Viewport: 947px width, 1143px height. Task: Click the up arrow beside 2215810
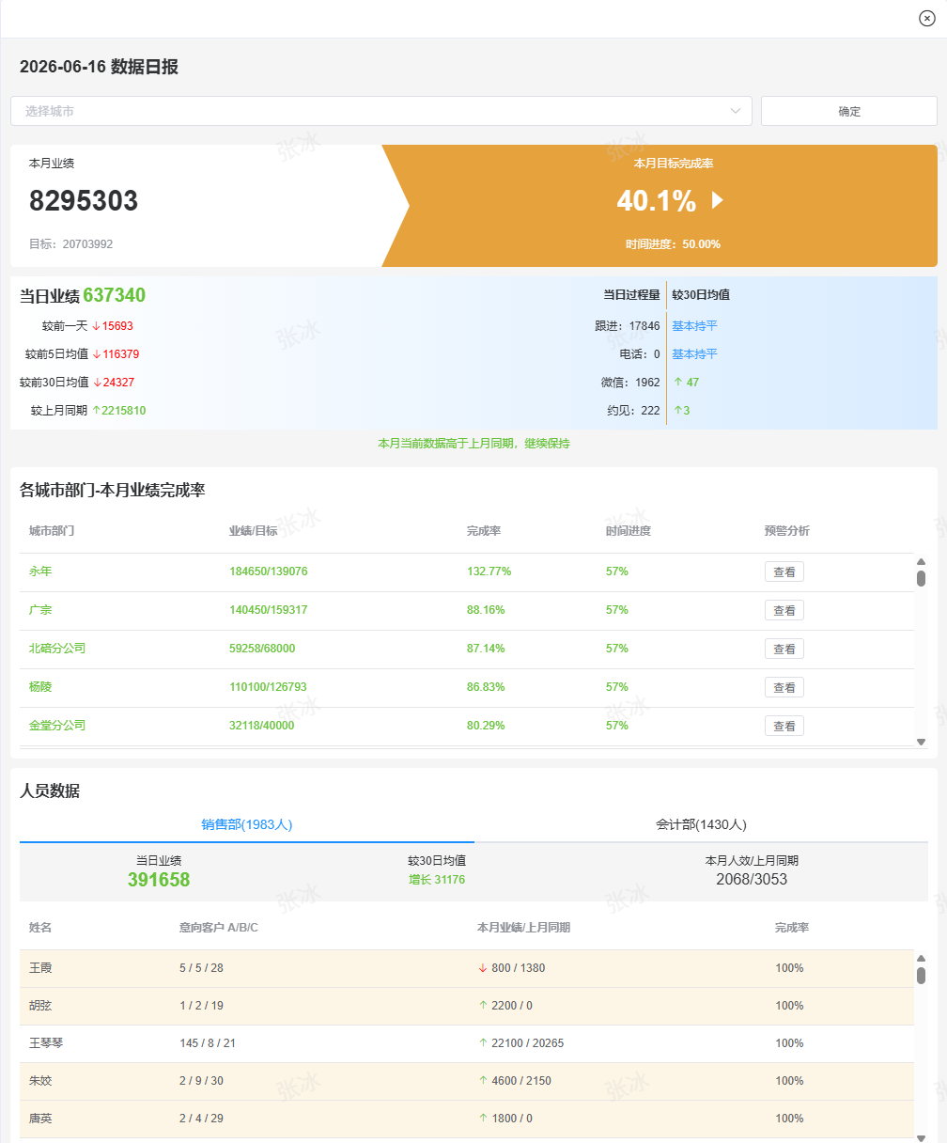pyautogui.click(x=96, y=411)
